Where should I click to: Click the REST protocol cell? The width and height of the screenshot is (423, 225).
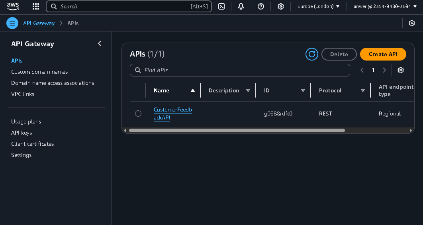[x=325, y=113]
